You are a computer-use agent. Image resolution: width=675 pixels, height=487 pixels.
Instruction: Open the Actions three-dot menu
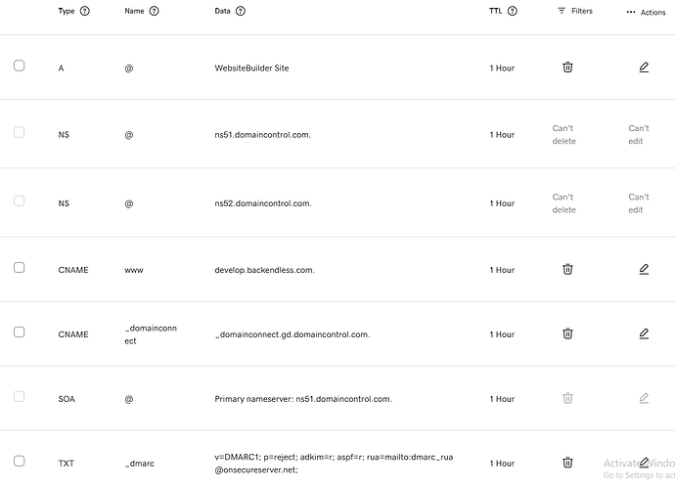(646, 13)
